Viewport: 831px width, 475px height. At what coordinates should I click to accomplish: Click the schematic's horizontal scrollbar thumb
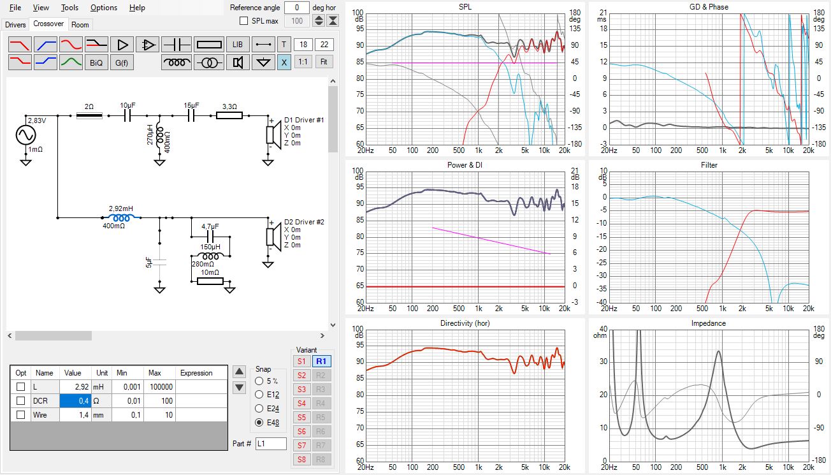tap(54, 335)
